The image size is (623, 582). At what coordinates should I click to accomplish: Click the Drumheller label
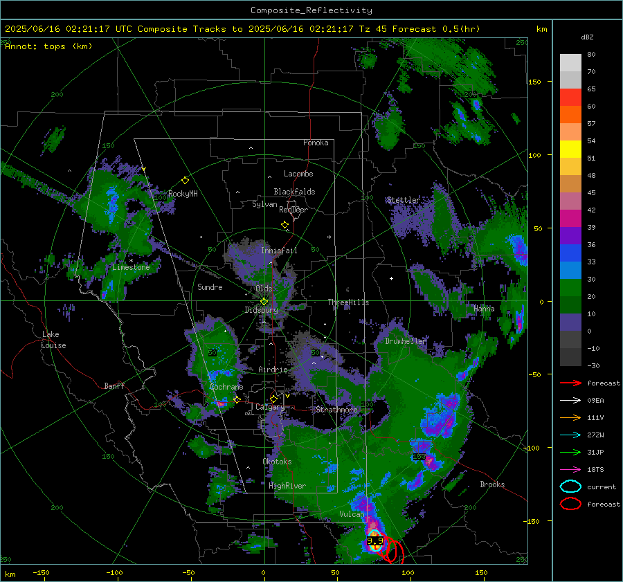(405, 341)
